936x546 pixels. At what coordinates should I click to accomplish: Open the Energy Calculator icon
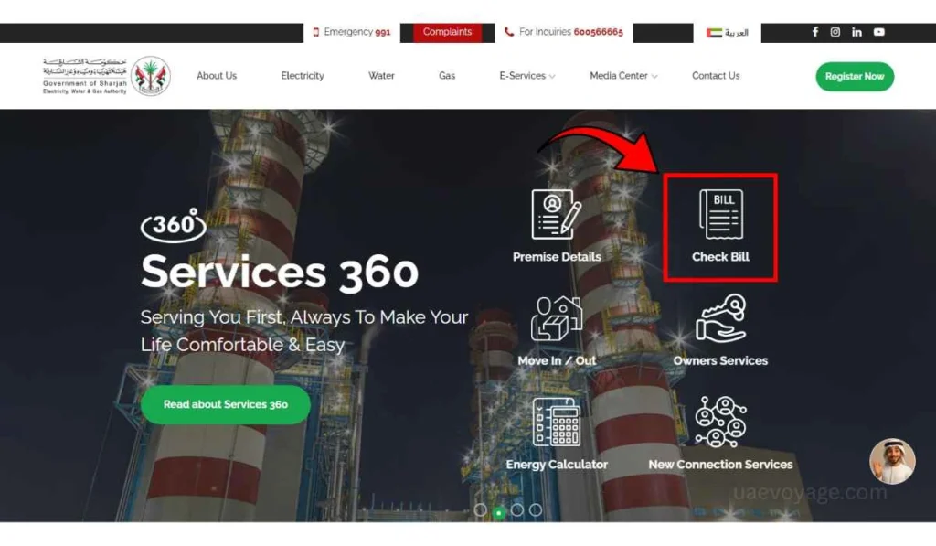click(x=557, y=422)
